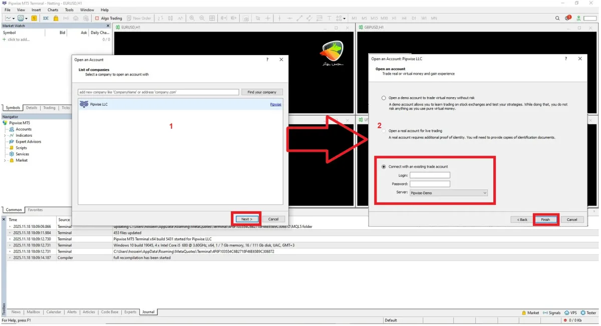
Task: Select connect with existing trade account option
Action: pos(384,167)
